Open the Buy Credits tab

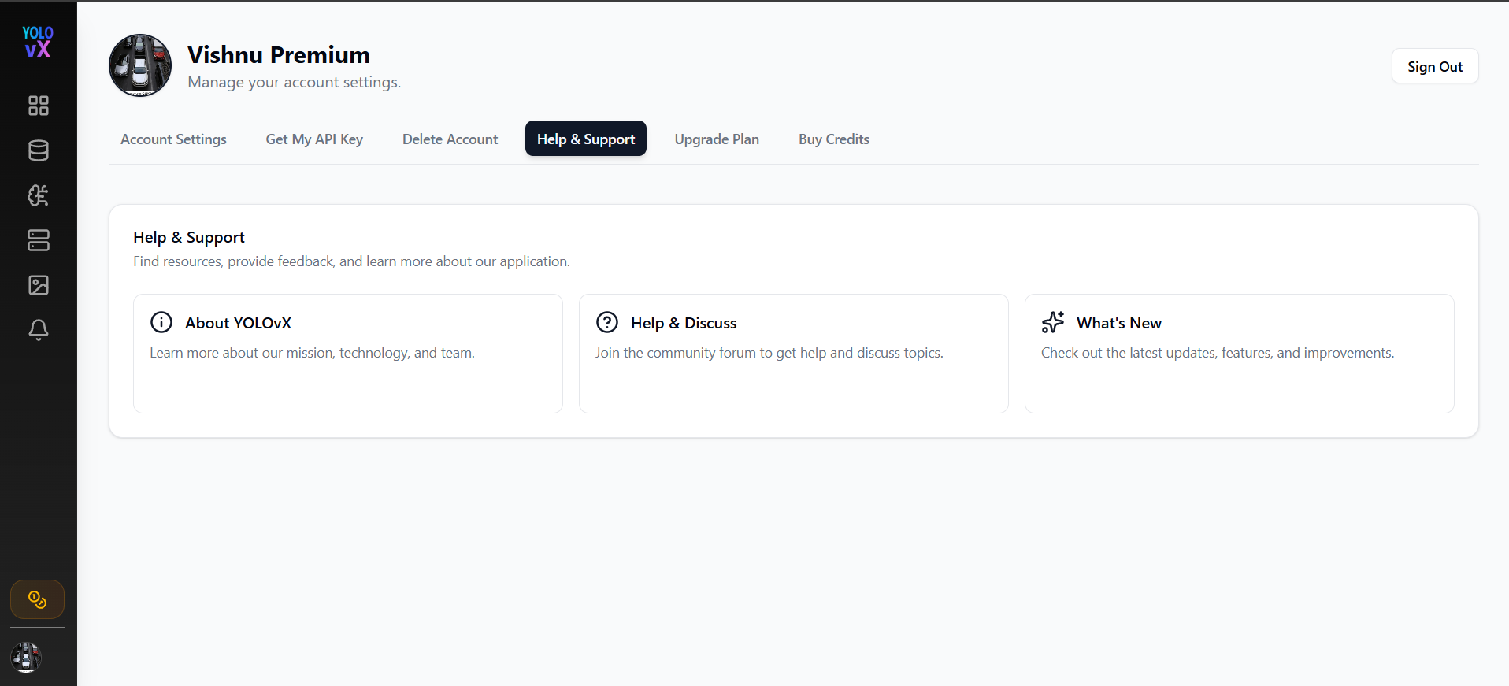pos(834,139)
